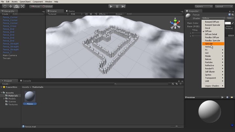Click Select button for texture
235x132 pixels.
tap(231, 36)
